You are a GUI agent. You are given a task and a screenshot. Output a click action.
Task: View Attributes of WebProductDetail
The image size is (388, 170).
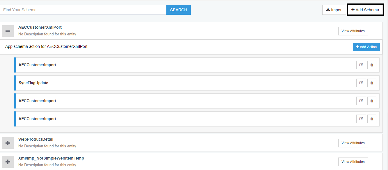point(353,143)
